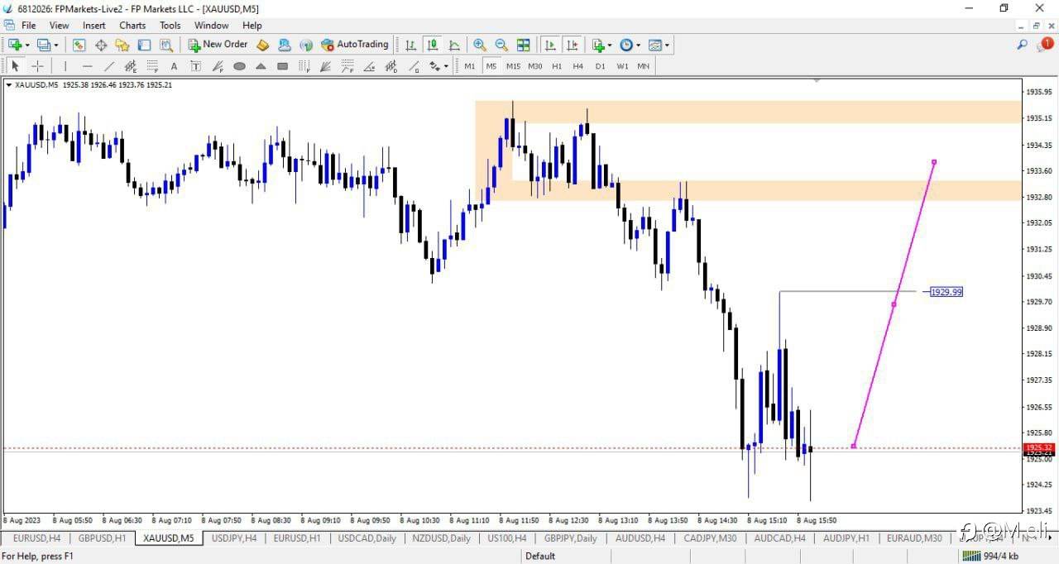
Task: Open the MetaEditor yellow book icon
Action: point(263,45)
